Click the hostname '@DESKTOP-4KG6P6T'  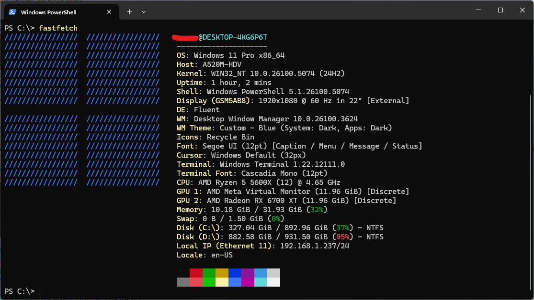click(233, 37)
